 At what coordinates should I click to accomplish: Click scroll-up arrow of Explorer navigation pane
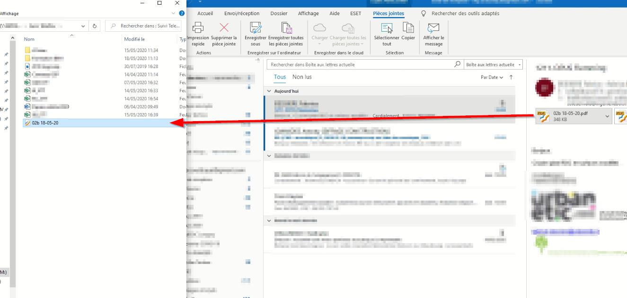tap(13, 38)
